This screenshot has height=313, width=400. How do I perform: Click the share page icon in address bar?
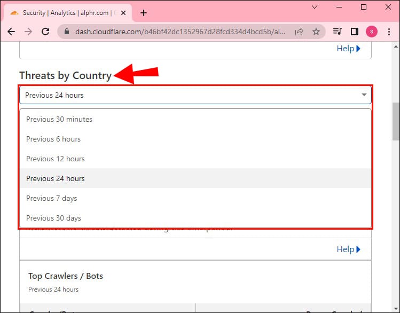tap(299, 32)
